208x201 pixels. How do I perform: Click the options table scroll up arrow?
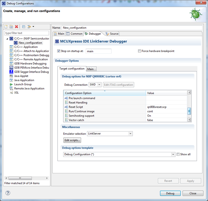coord(189,92)
